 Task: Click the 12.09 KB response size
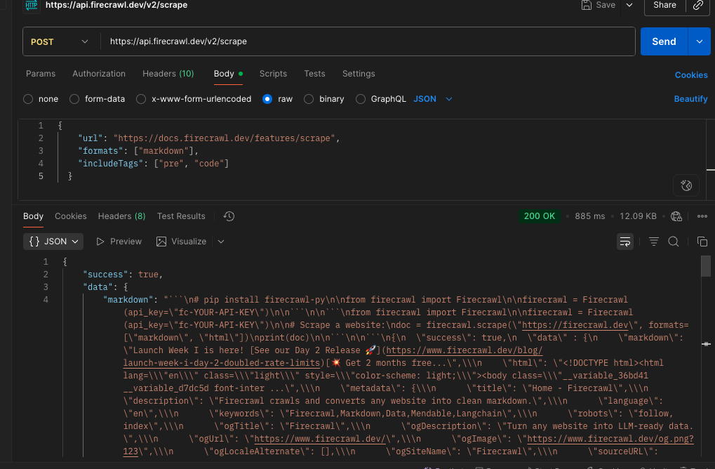pyautogui.click(x=638, y=216)
